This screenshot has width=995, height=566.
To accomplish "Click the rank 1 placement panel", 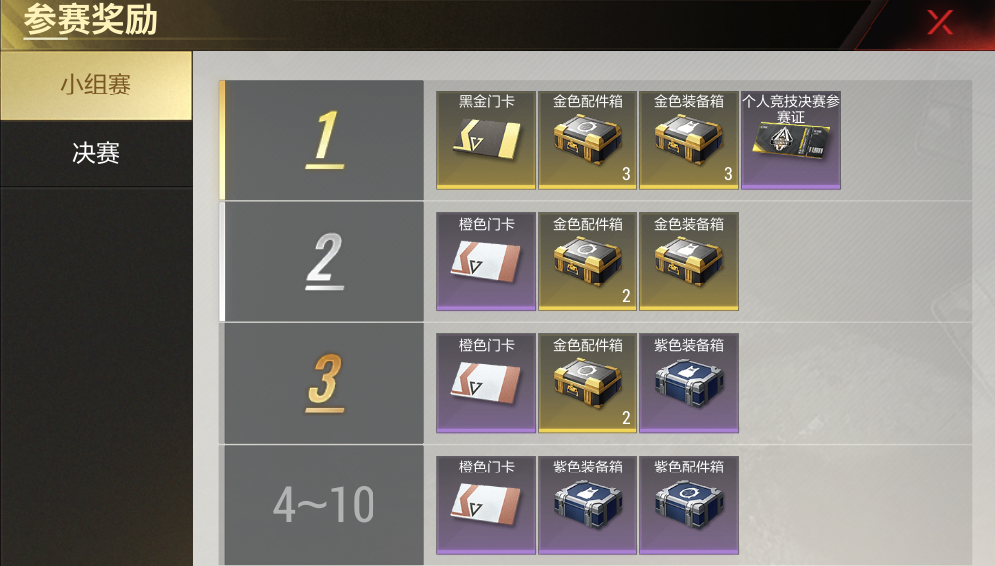I will (322, 140).
